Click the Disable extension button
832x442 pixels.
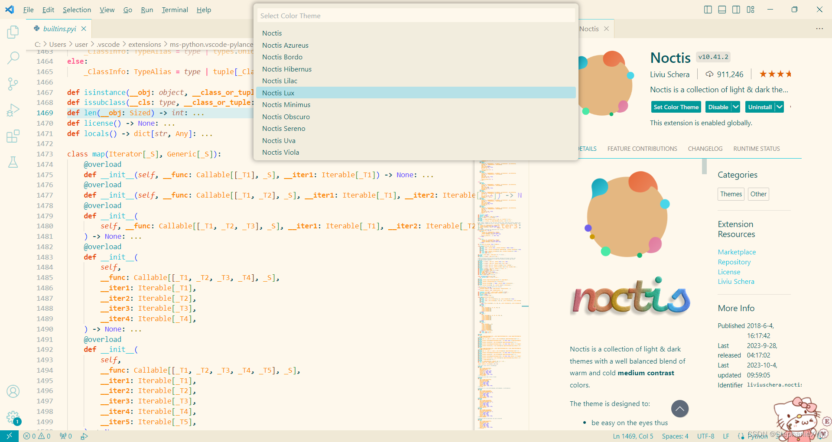click(718, 107)
